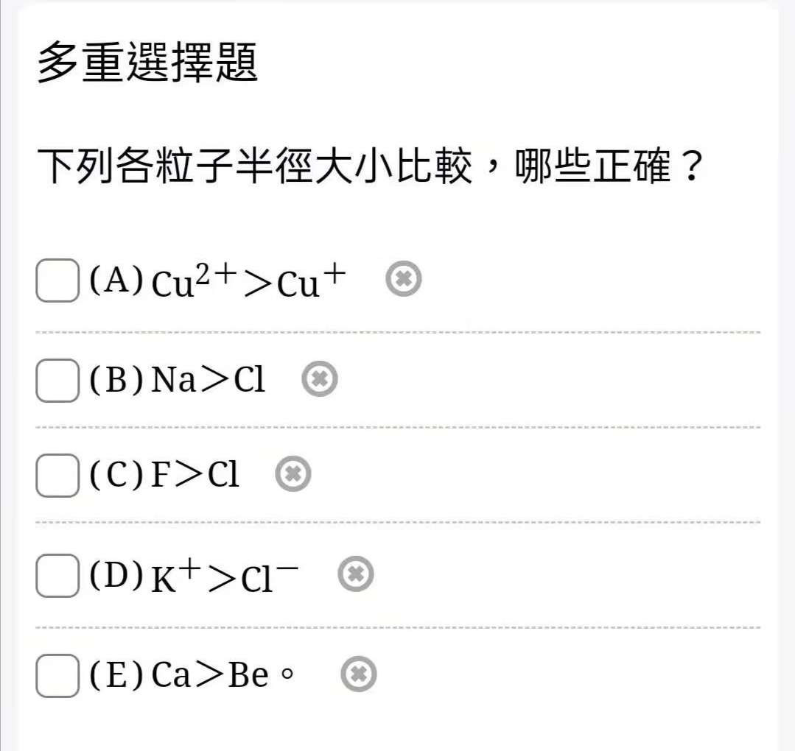Delete option (C) F>Cl via X icon
The width and height of the screenshot is (795, 751).
(x=293, y=474)
